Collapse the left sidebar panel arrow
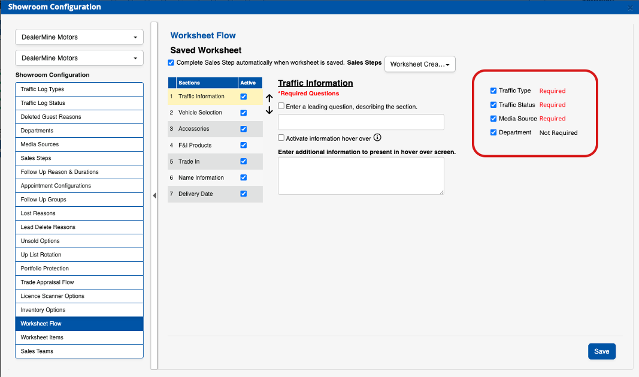The height and width of the screenshot is (377, 639). pyautogui.click(x=154, y=195)
